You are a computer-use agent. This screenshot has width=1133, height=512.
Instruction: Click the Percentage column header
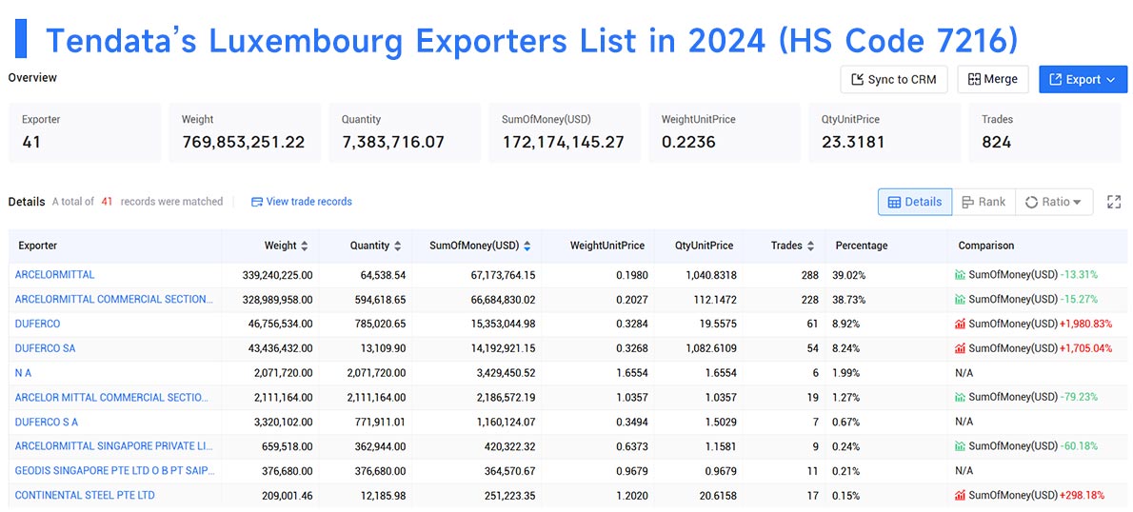point(862,246)
